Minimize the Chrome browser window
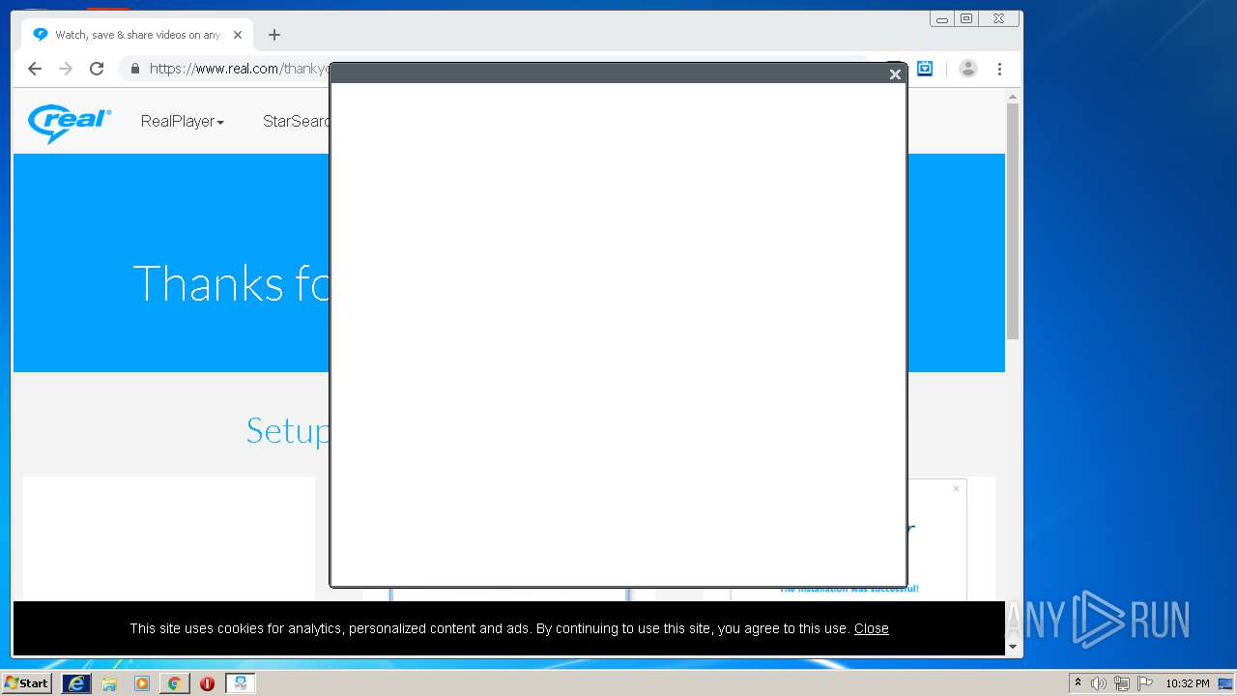 pos(942,18)
